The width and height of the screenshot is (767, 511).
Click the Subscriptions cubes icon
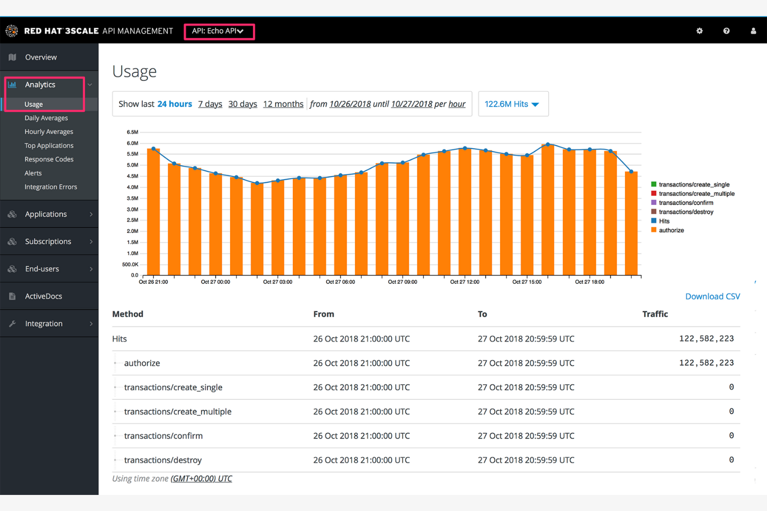pos(12,242)
